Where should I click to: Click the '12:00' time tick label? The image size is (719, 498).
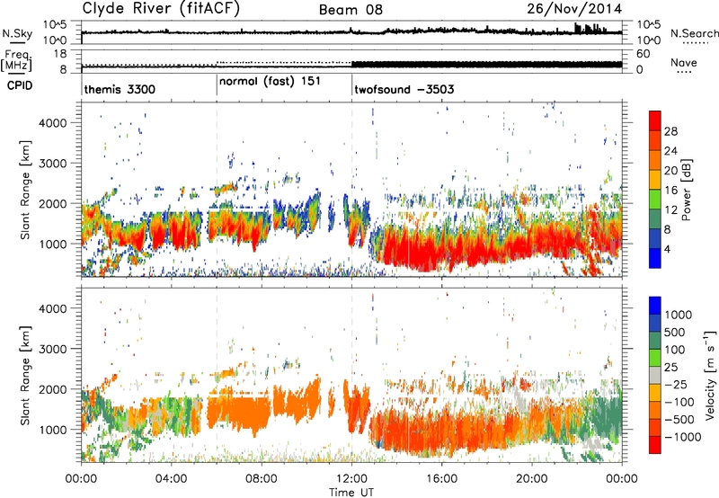[x=351, y=479]
